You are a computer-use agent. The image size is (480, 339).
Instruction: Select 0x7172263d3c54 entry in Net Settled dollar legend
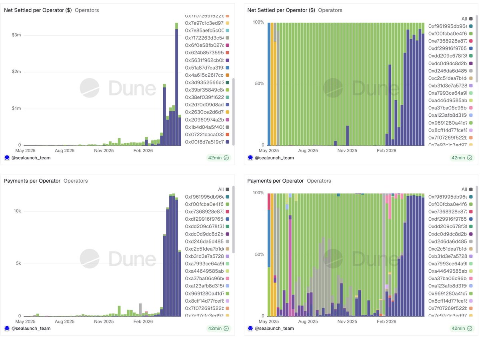pos(207,38)
